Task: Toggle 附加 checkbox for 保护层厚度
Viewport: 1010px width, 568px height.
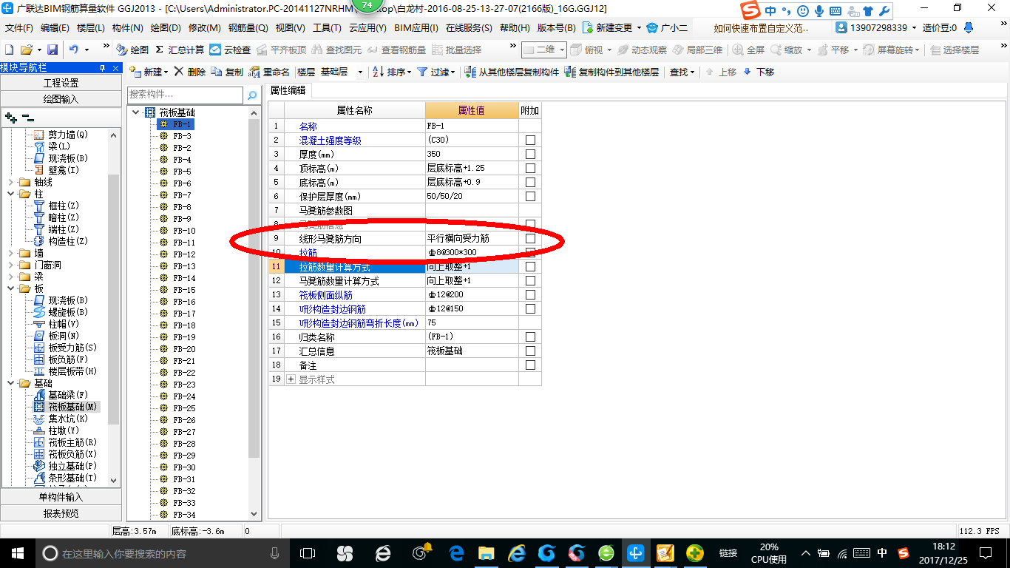Action: point(530,197)
